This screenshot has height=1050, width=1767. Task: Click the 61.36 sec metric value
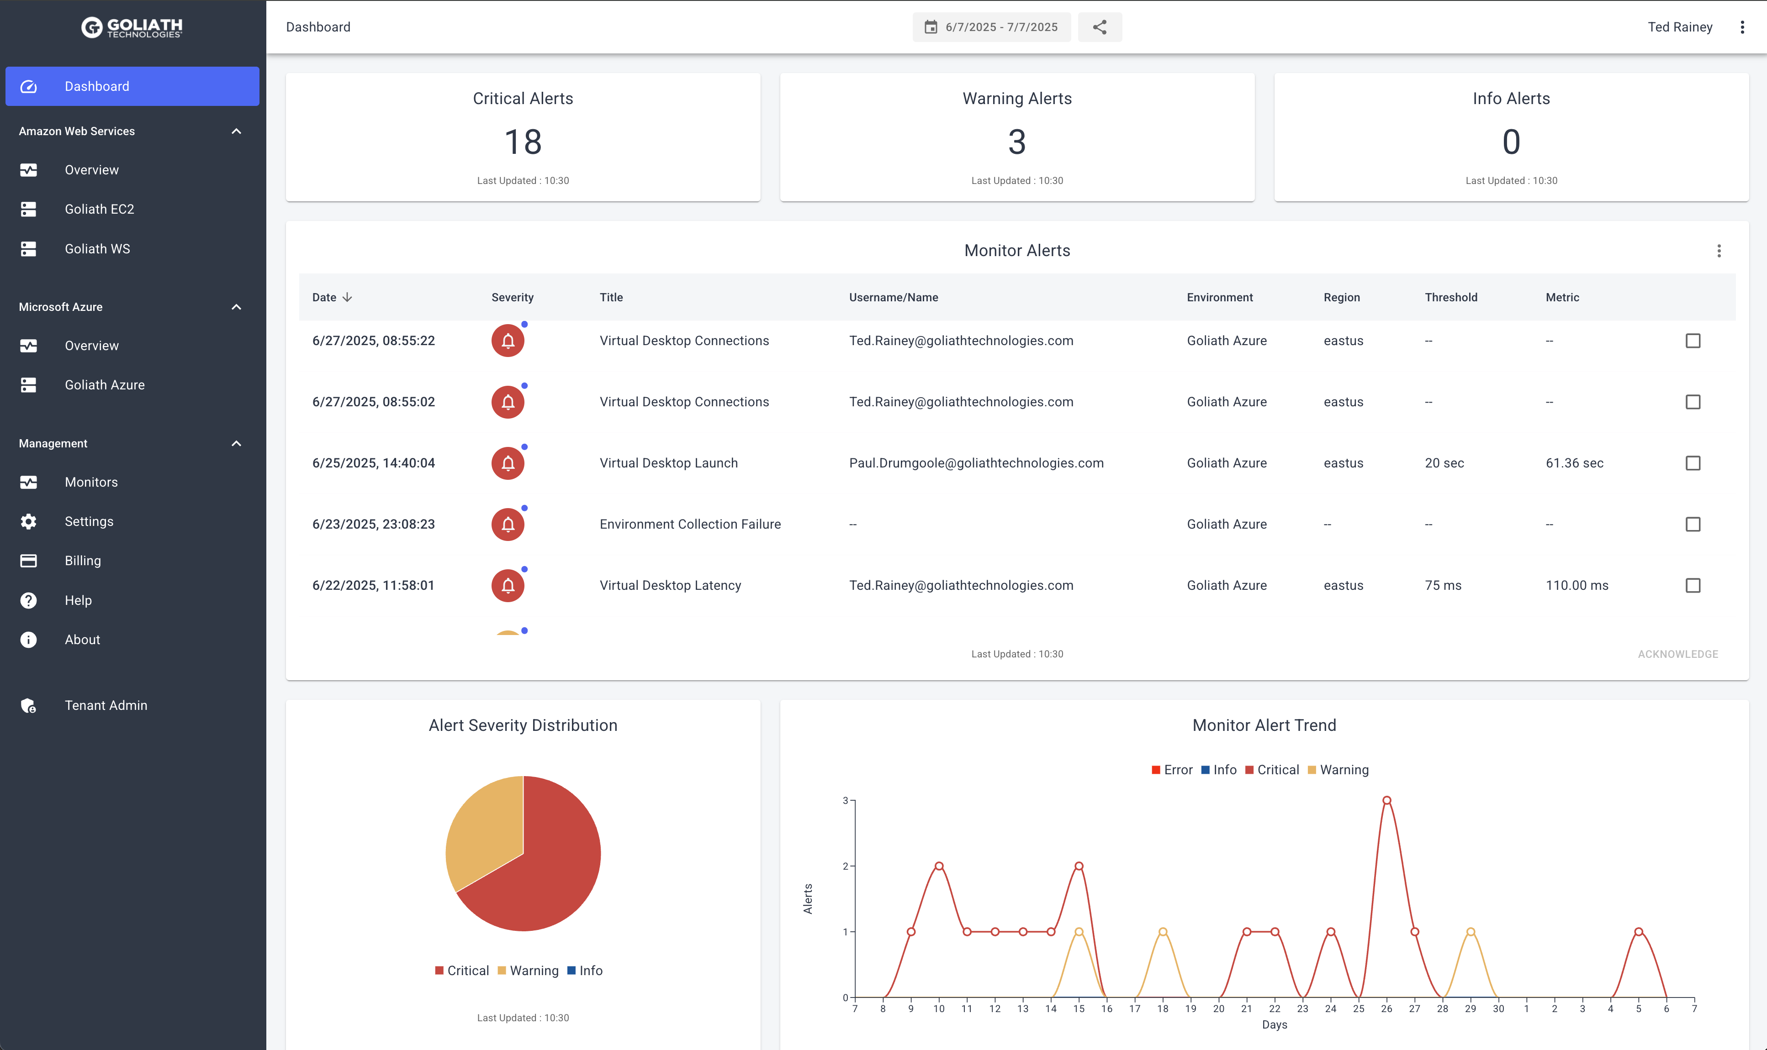point(1574,463)
